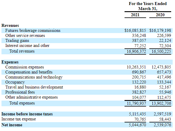Click the Expenses section heading

coord(10,62)
